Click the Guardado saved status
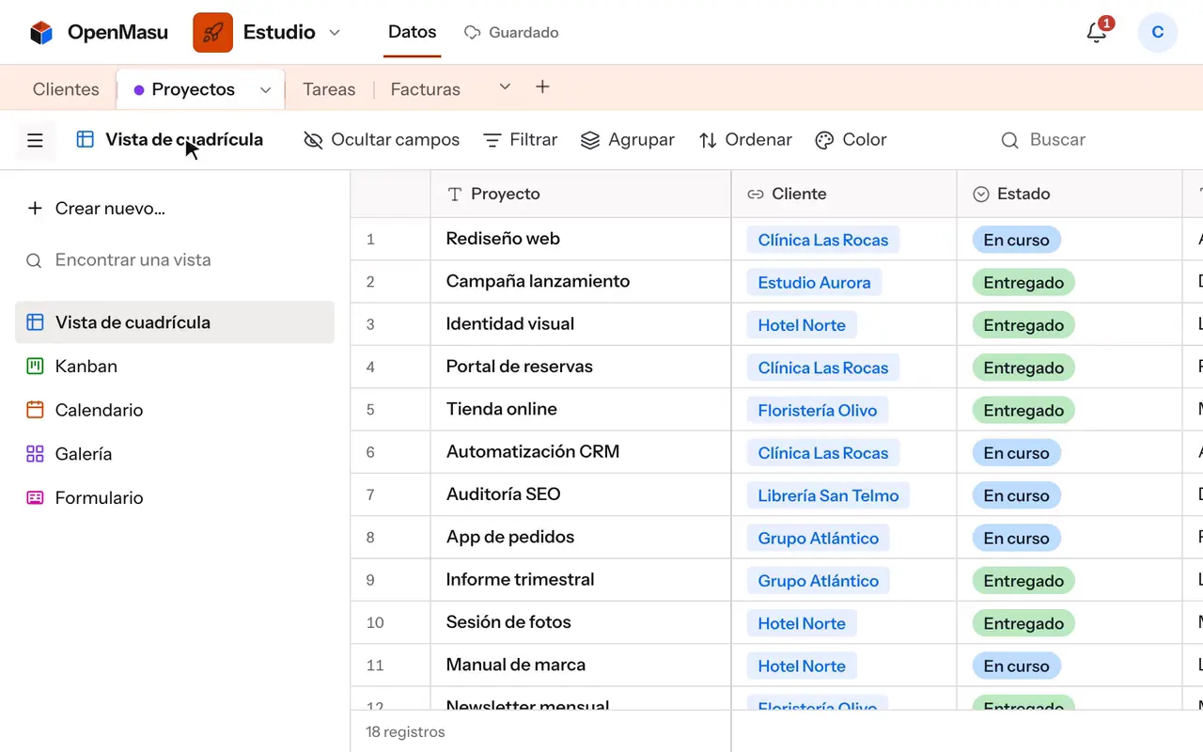The image size is (1203, 752). [511, 33]
